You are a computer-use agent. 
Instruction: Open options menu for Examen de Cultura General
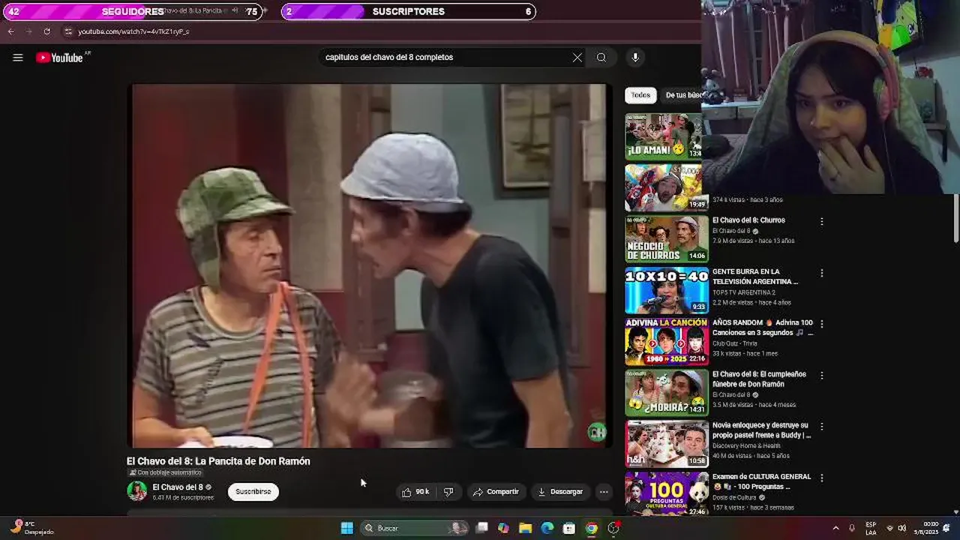click(822, 478)
